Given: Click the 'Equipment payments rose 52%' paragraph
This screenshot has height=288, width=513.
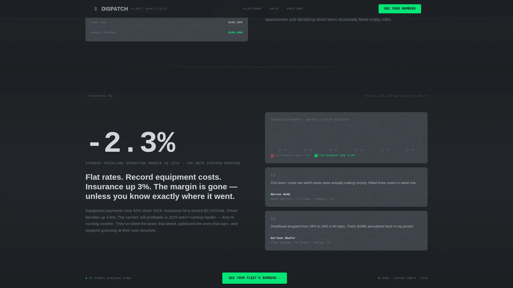Looking at the screenshot, I should click(x=161, y=221).
